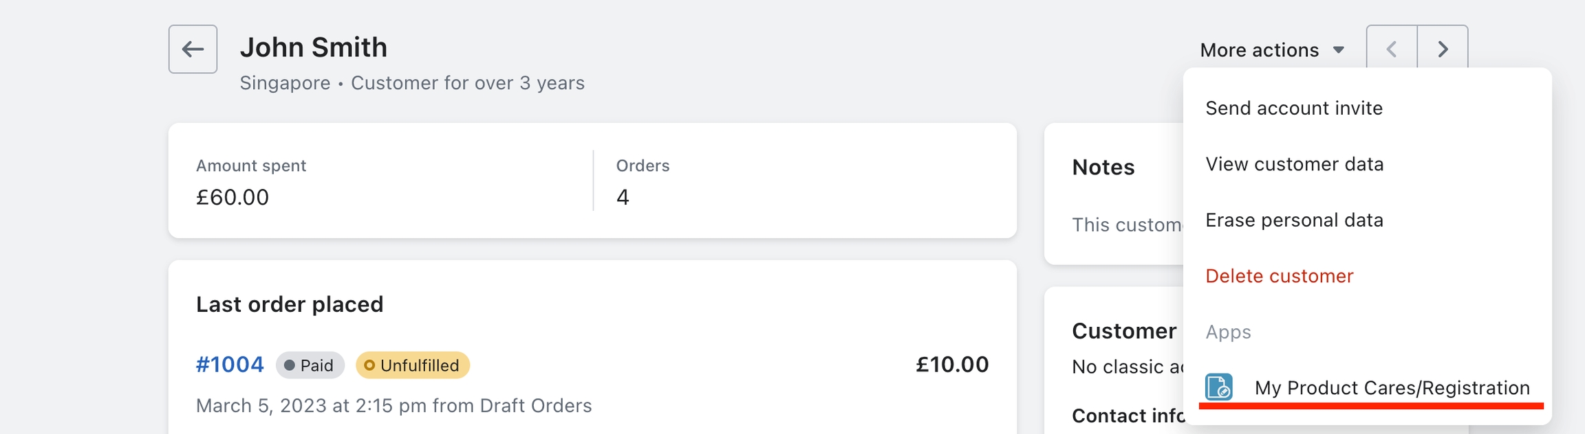Click the Notes card heading
This screenshot has width=1585, height=434.
point(1103,168)
